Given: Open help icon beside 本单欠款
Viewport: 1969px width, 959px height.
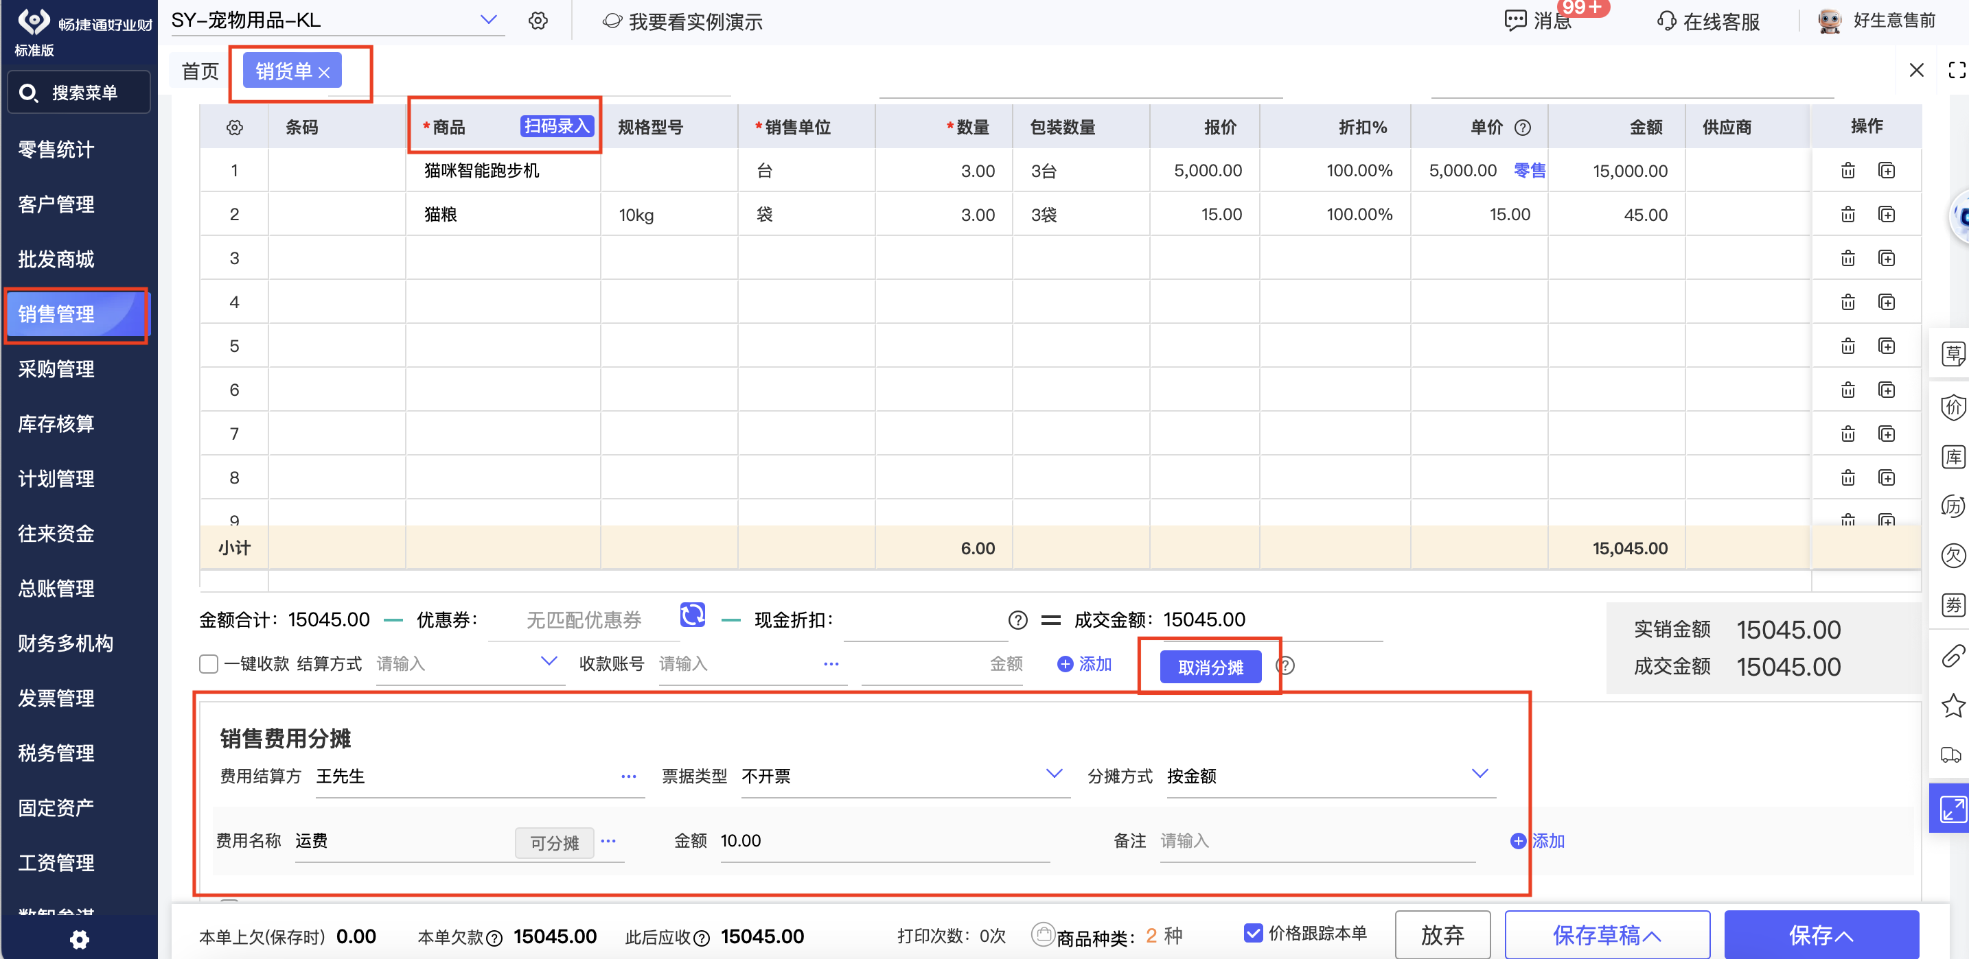Looking at the screenshot, I should point(494,938).
